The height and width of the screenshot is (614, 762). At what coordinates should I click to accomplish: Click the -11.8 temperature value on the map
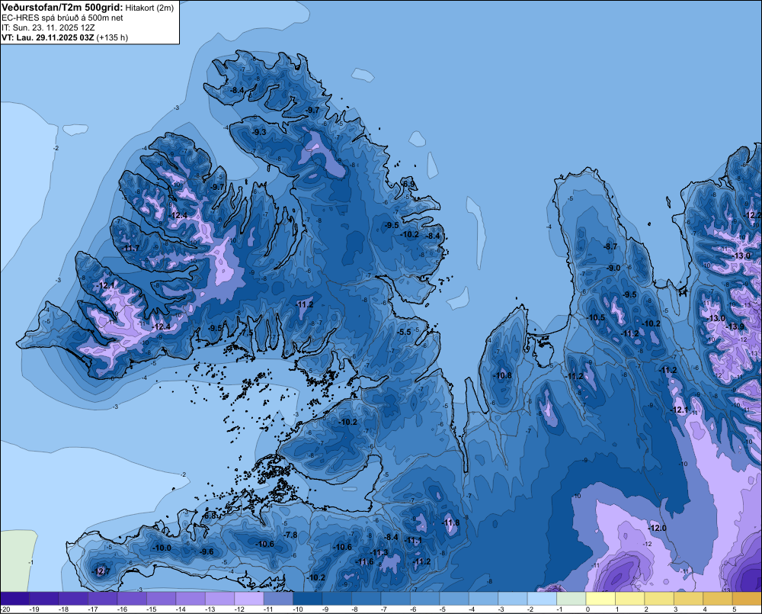(450, 522)
